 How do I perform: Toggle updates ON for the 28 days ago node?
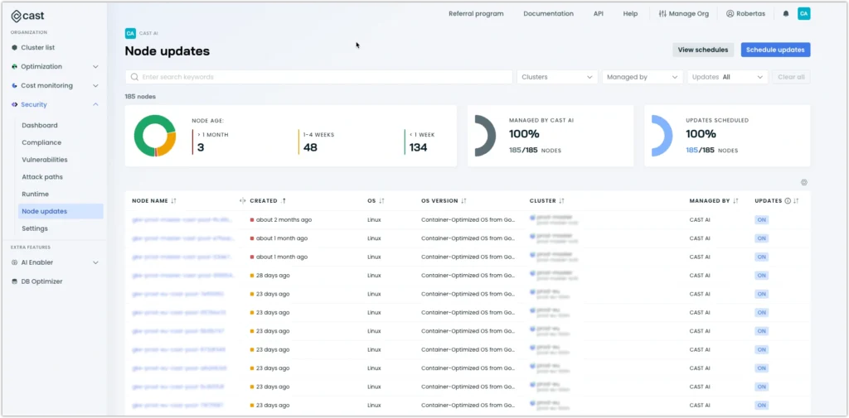coord(762,276)
